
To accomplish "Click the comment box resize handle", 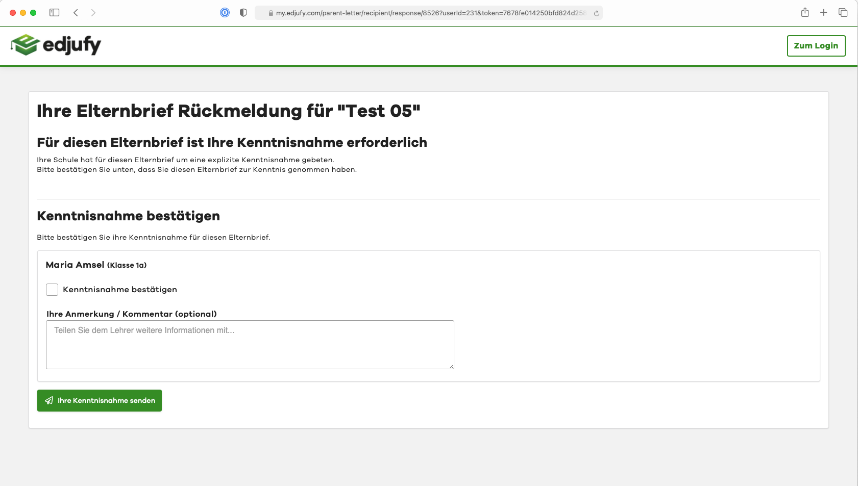I will point(451,366).
